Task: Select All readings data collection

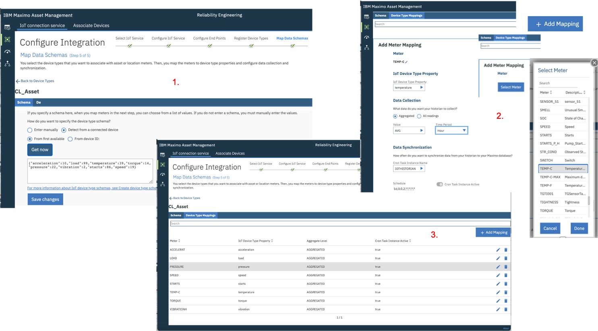Action: tap(419, 116)
